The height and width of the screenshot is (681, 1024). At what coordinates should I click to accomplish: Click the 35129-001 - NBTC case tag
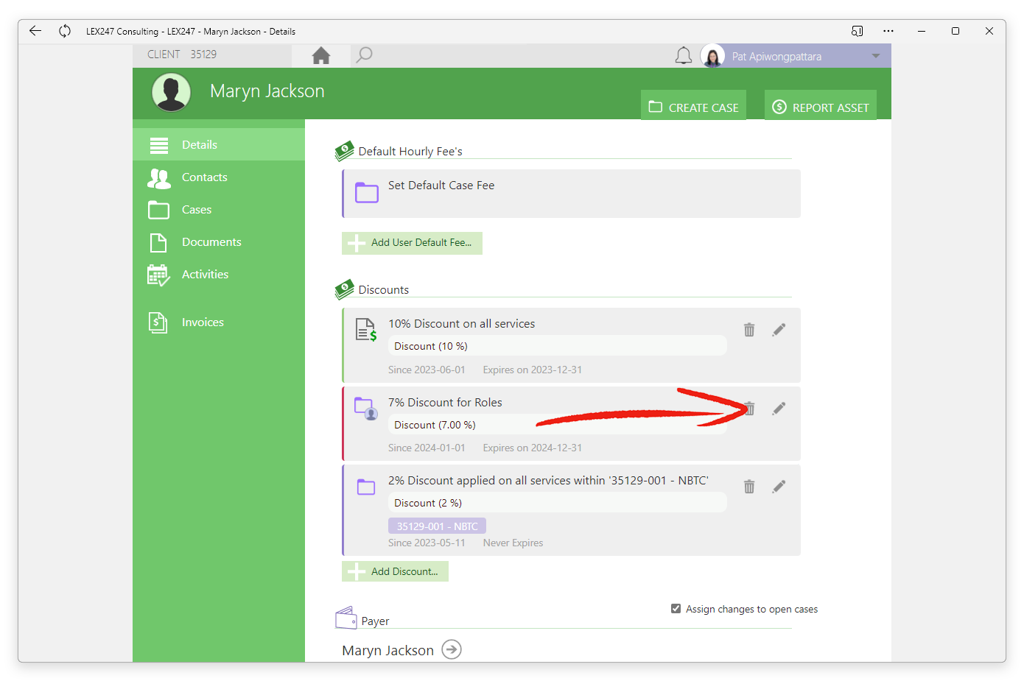click(437, 526)
